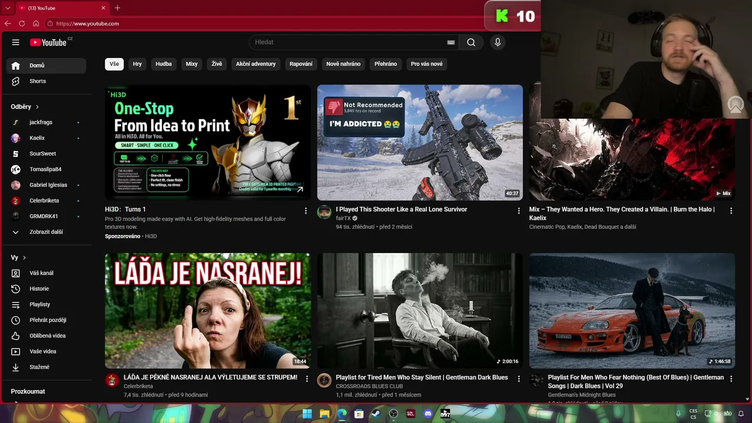The image size is (752, 423).
Task: Open Tomaslipa84 channel subscription
Action: [x=46, y=169]
